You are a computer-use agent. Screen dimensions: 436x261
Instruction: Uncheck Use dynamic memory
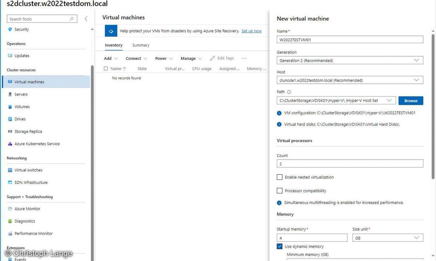[279, 246]
